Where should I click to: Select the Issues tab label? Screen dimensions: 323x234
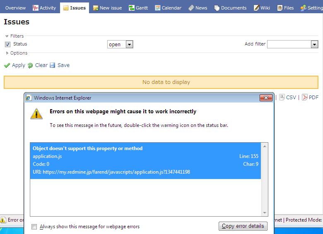[78, 8]
